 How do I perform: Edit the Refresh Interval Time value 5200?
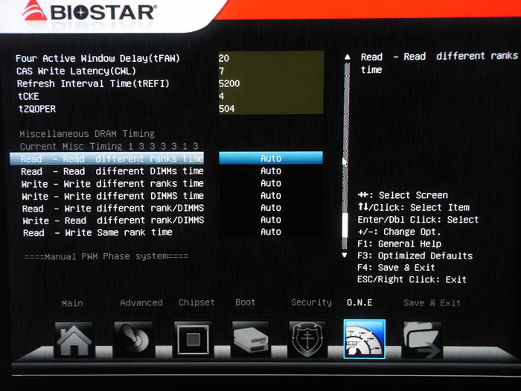point(270,83)
